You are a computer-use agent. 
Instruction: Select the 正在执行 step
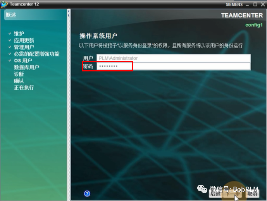pyautogui.click(x=24, y=87)
